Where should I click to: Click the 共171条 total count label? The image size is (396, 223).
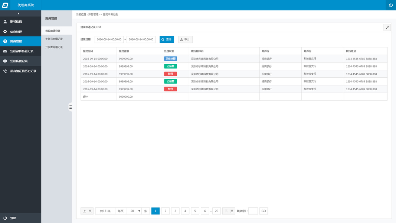click(x=105, y=211)
